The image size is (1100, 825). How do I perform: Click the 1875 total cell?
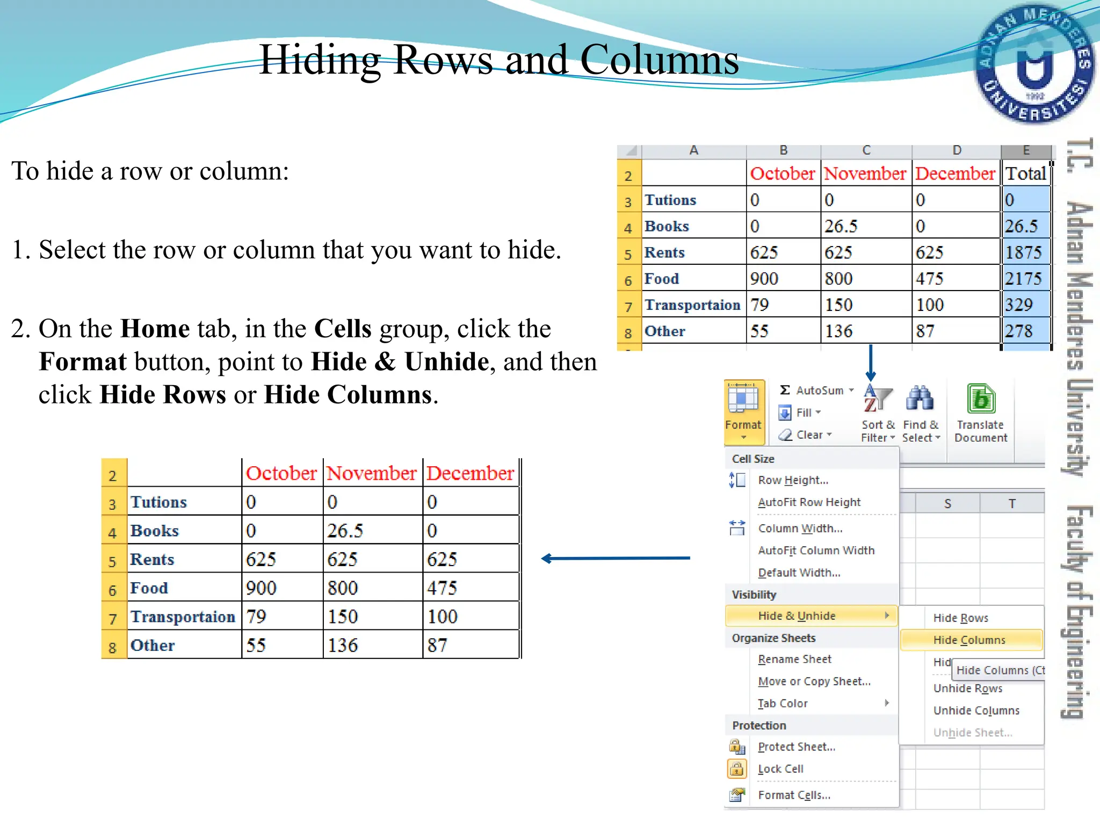(x=1026, y=252)
